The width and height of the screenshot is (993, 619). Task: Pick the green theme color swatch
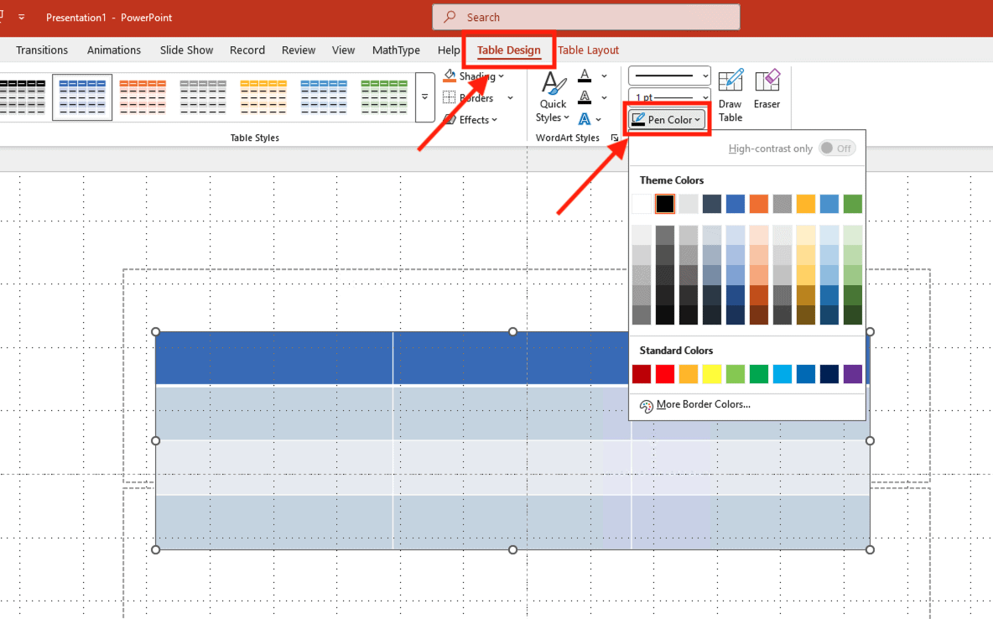[852, 203]
